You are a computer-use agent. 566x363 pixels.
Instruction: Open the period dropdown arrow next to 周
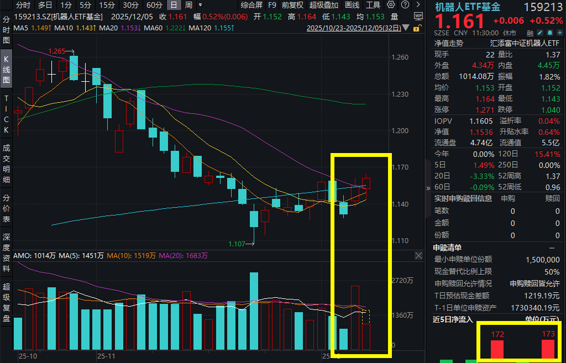(x=200, y=4)
